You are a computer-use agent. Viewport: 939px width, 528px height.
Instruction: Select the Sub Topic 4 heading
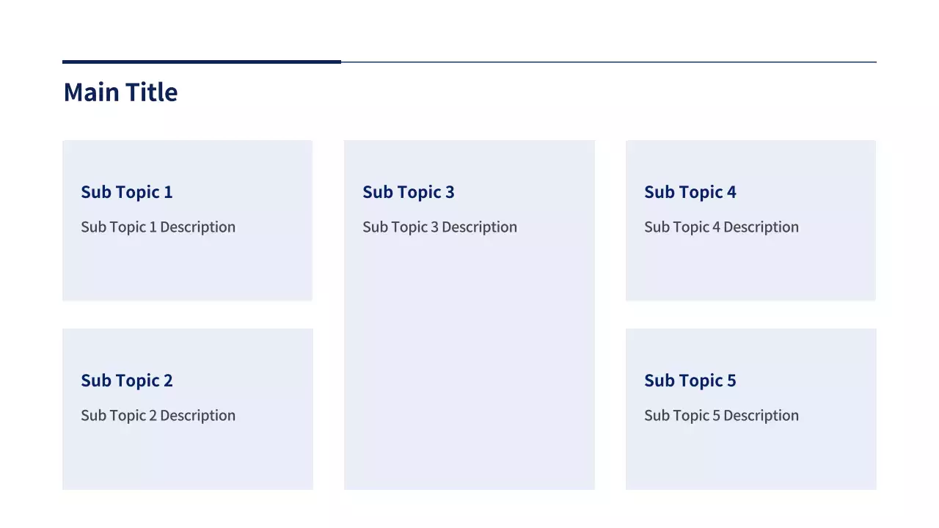tap(690, 192)
